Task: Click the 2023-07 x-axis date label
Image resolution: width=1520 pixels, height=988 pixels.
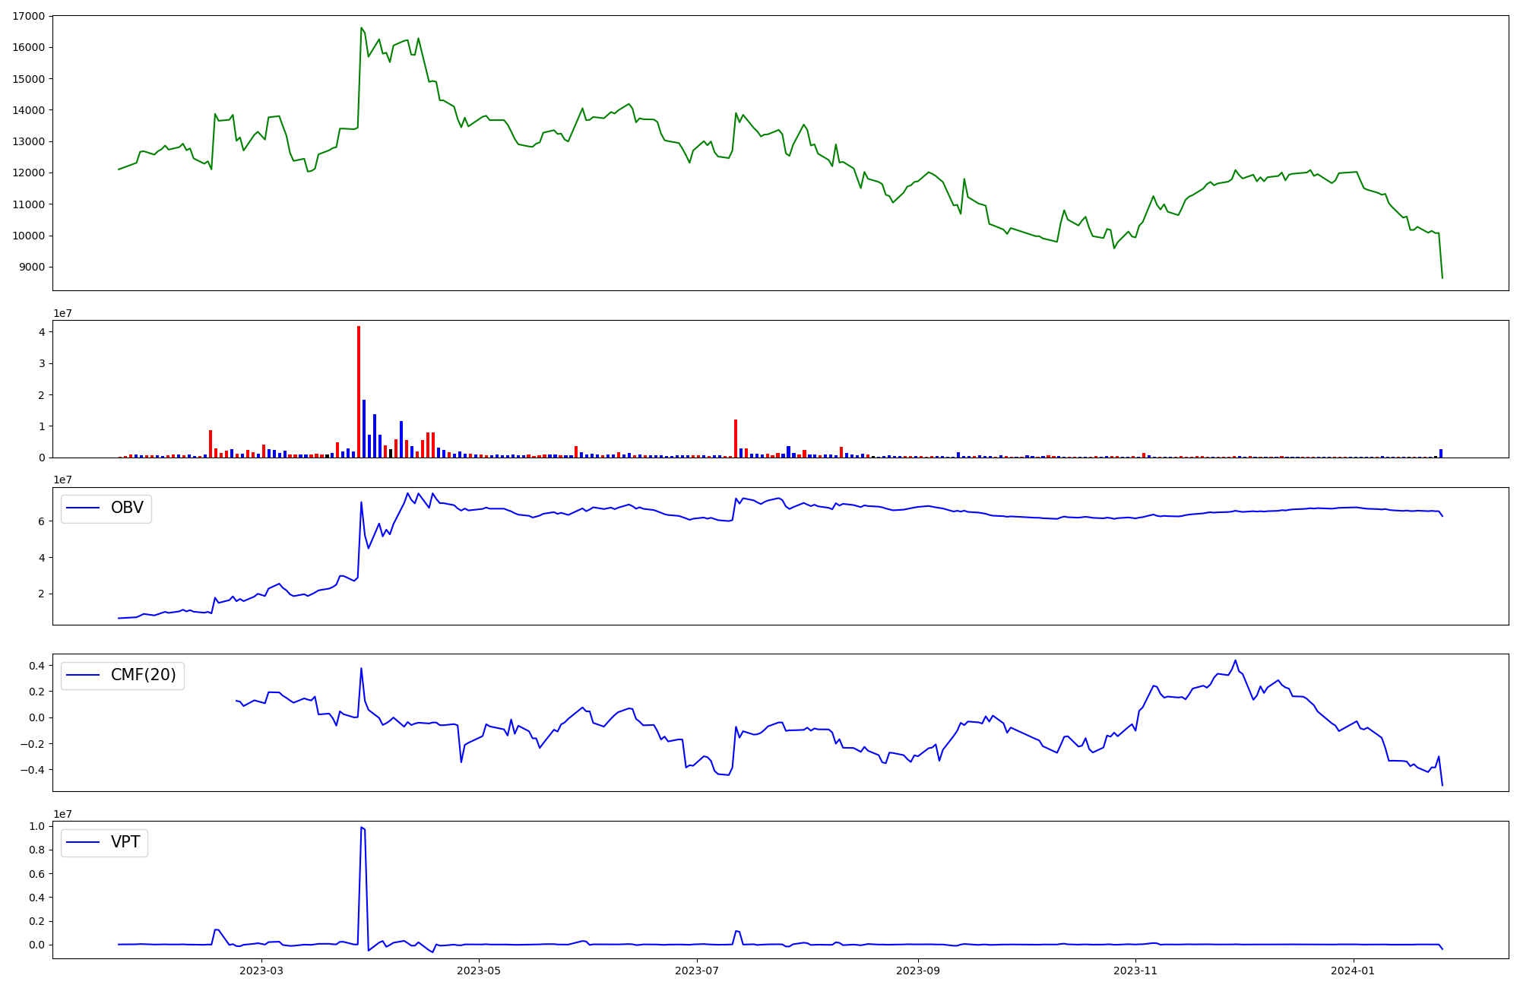Action: click(697, 971)
